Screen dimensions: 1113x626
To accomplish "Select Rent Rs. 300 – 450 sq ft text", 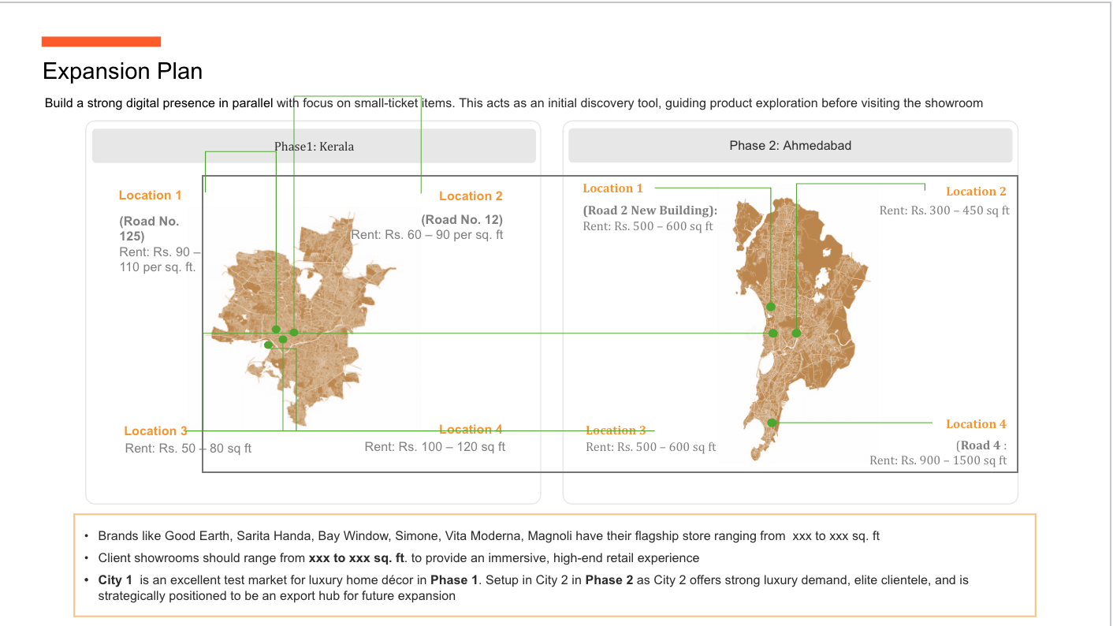I will tap(944, 211).
